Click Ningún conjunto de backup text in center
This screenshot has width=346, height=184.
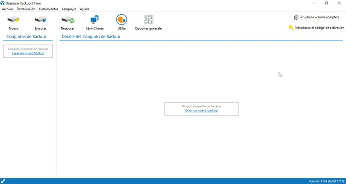point(201,106)
